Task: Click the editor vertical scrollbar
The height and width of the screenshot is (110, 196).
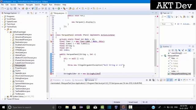Action: tap(155, 53)
